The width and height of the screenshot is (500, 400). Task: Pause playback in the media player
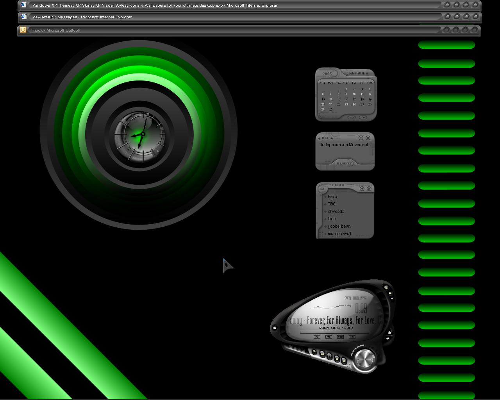[329, 356]
